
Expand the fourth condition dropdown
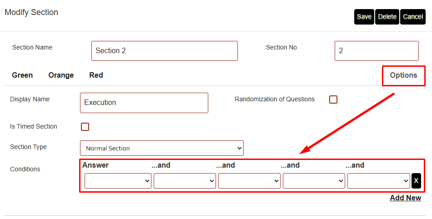pos(314,180)
